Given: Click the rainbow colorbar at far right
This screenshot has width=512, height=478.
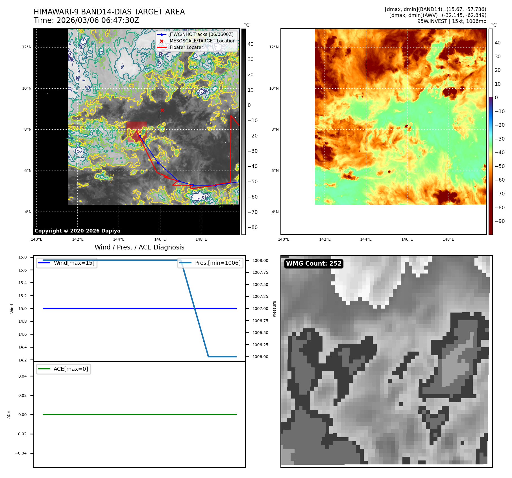Looking at the screenshot, I should pyautogui.click(x=491, y=132).
